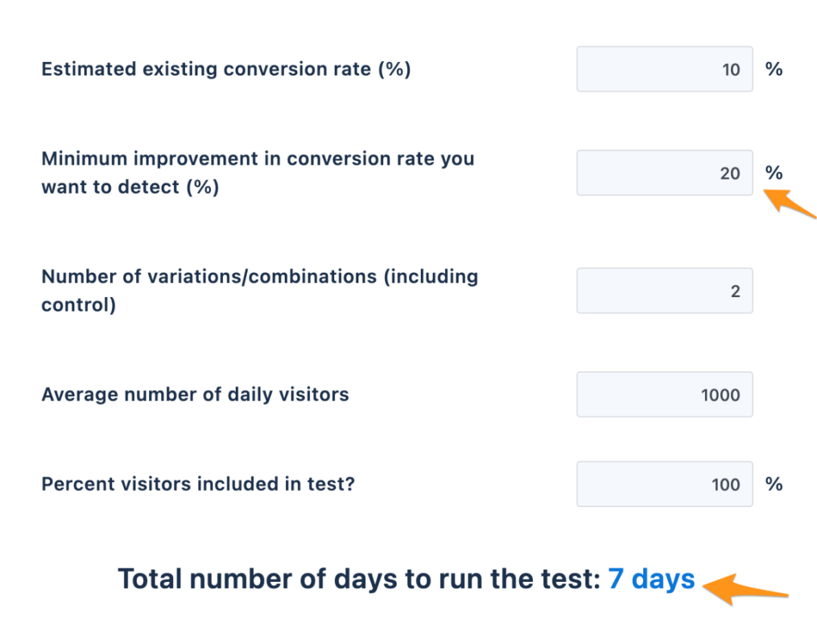The height and width of the screenshot is (619, 817).
Task: Click 'want to detect (%)' second label line
Action: click(130, 187)
